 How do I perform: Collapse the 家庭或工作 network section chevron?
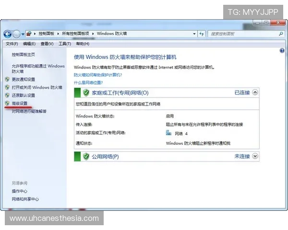tap(255, 92)
